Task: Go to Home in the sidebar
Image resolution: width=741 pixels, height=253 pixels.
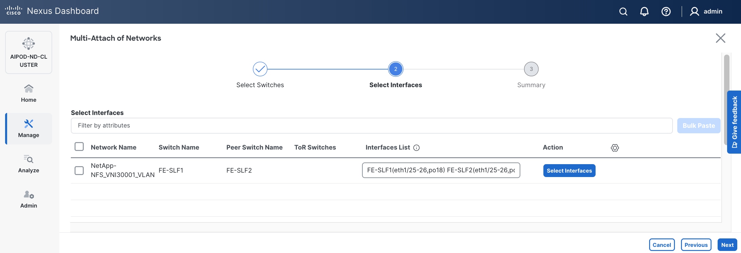Action: coord(28,93)
